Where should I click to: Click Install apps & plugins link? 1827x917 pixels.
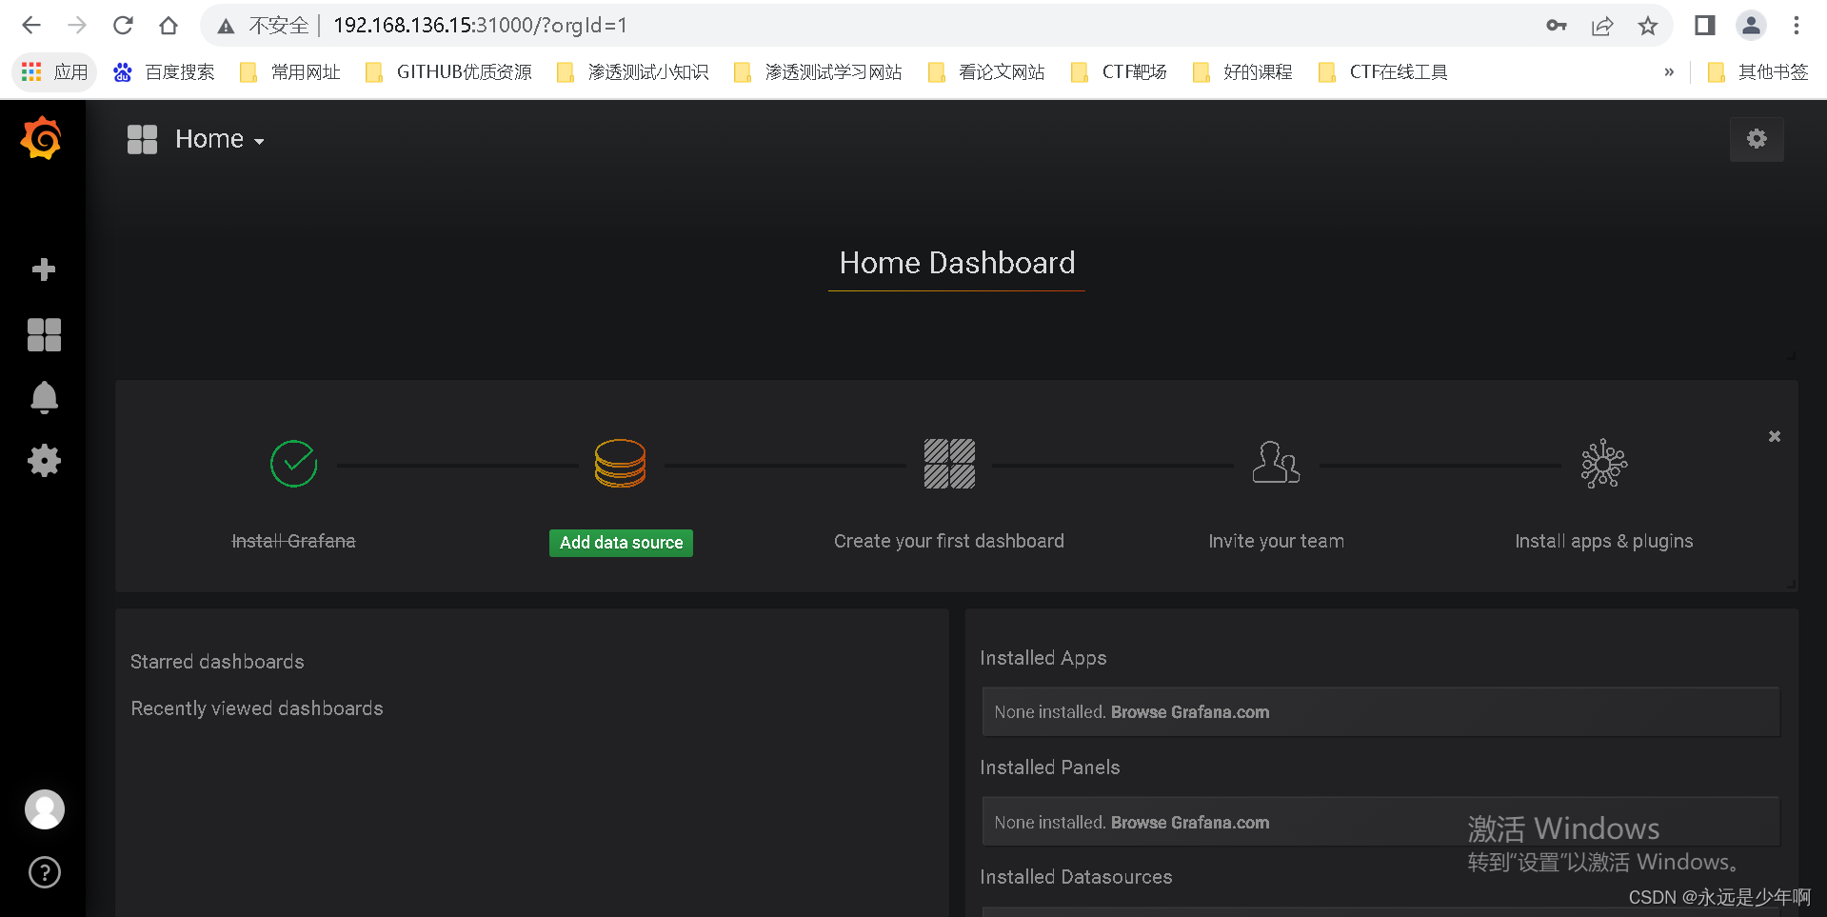[x=1604, y=541]
